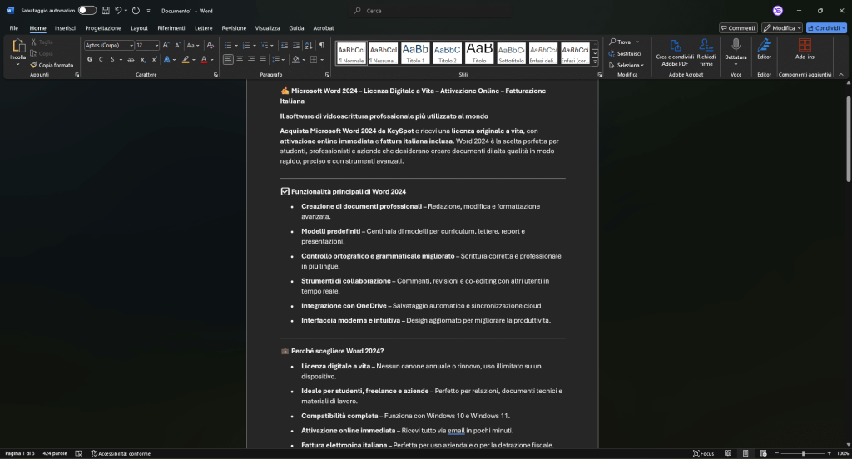Increase paragraph indent

tap(295, 45)
